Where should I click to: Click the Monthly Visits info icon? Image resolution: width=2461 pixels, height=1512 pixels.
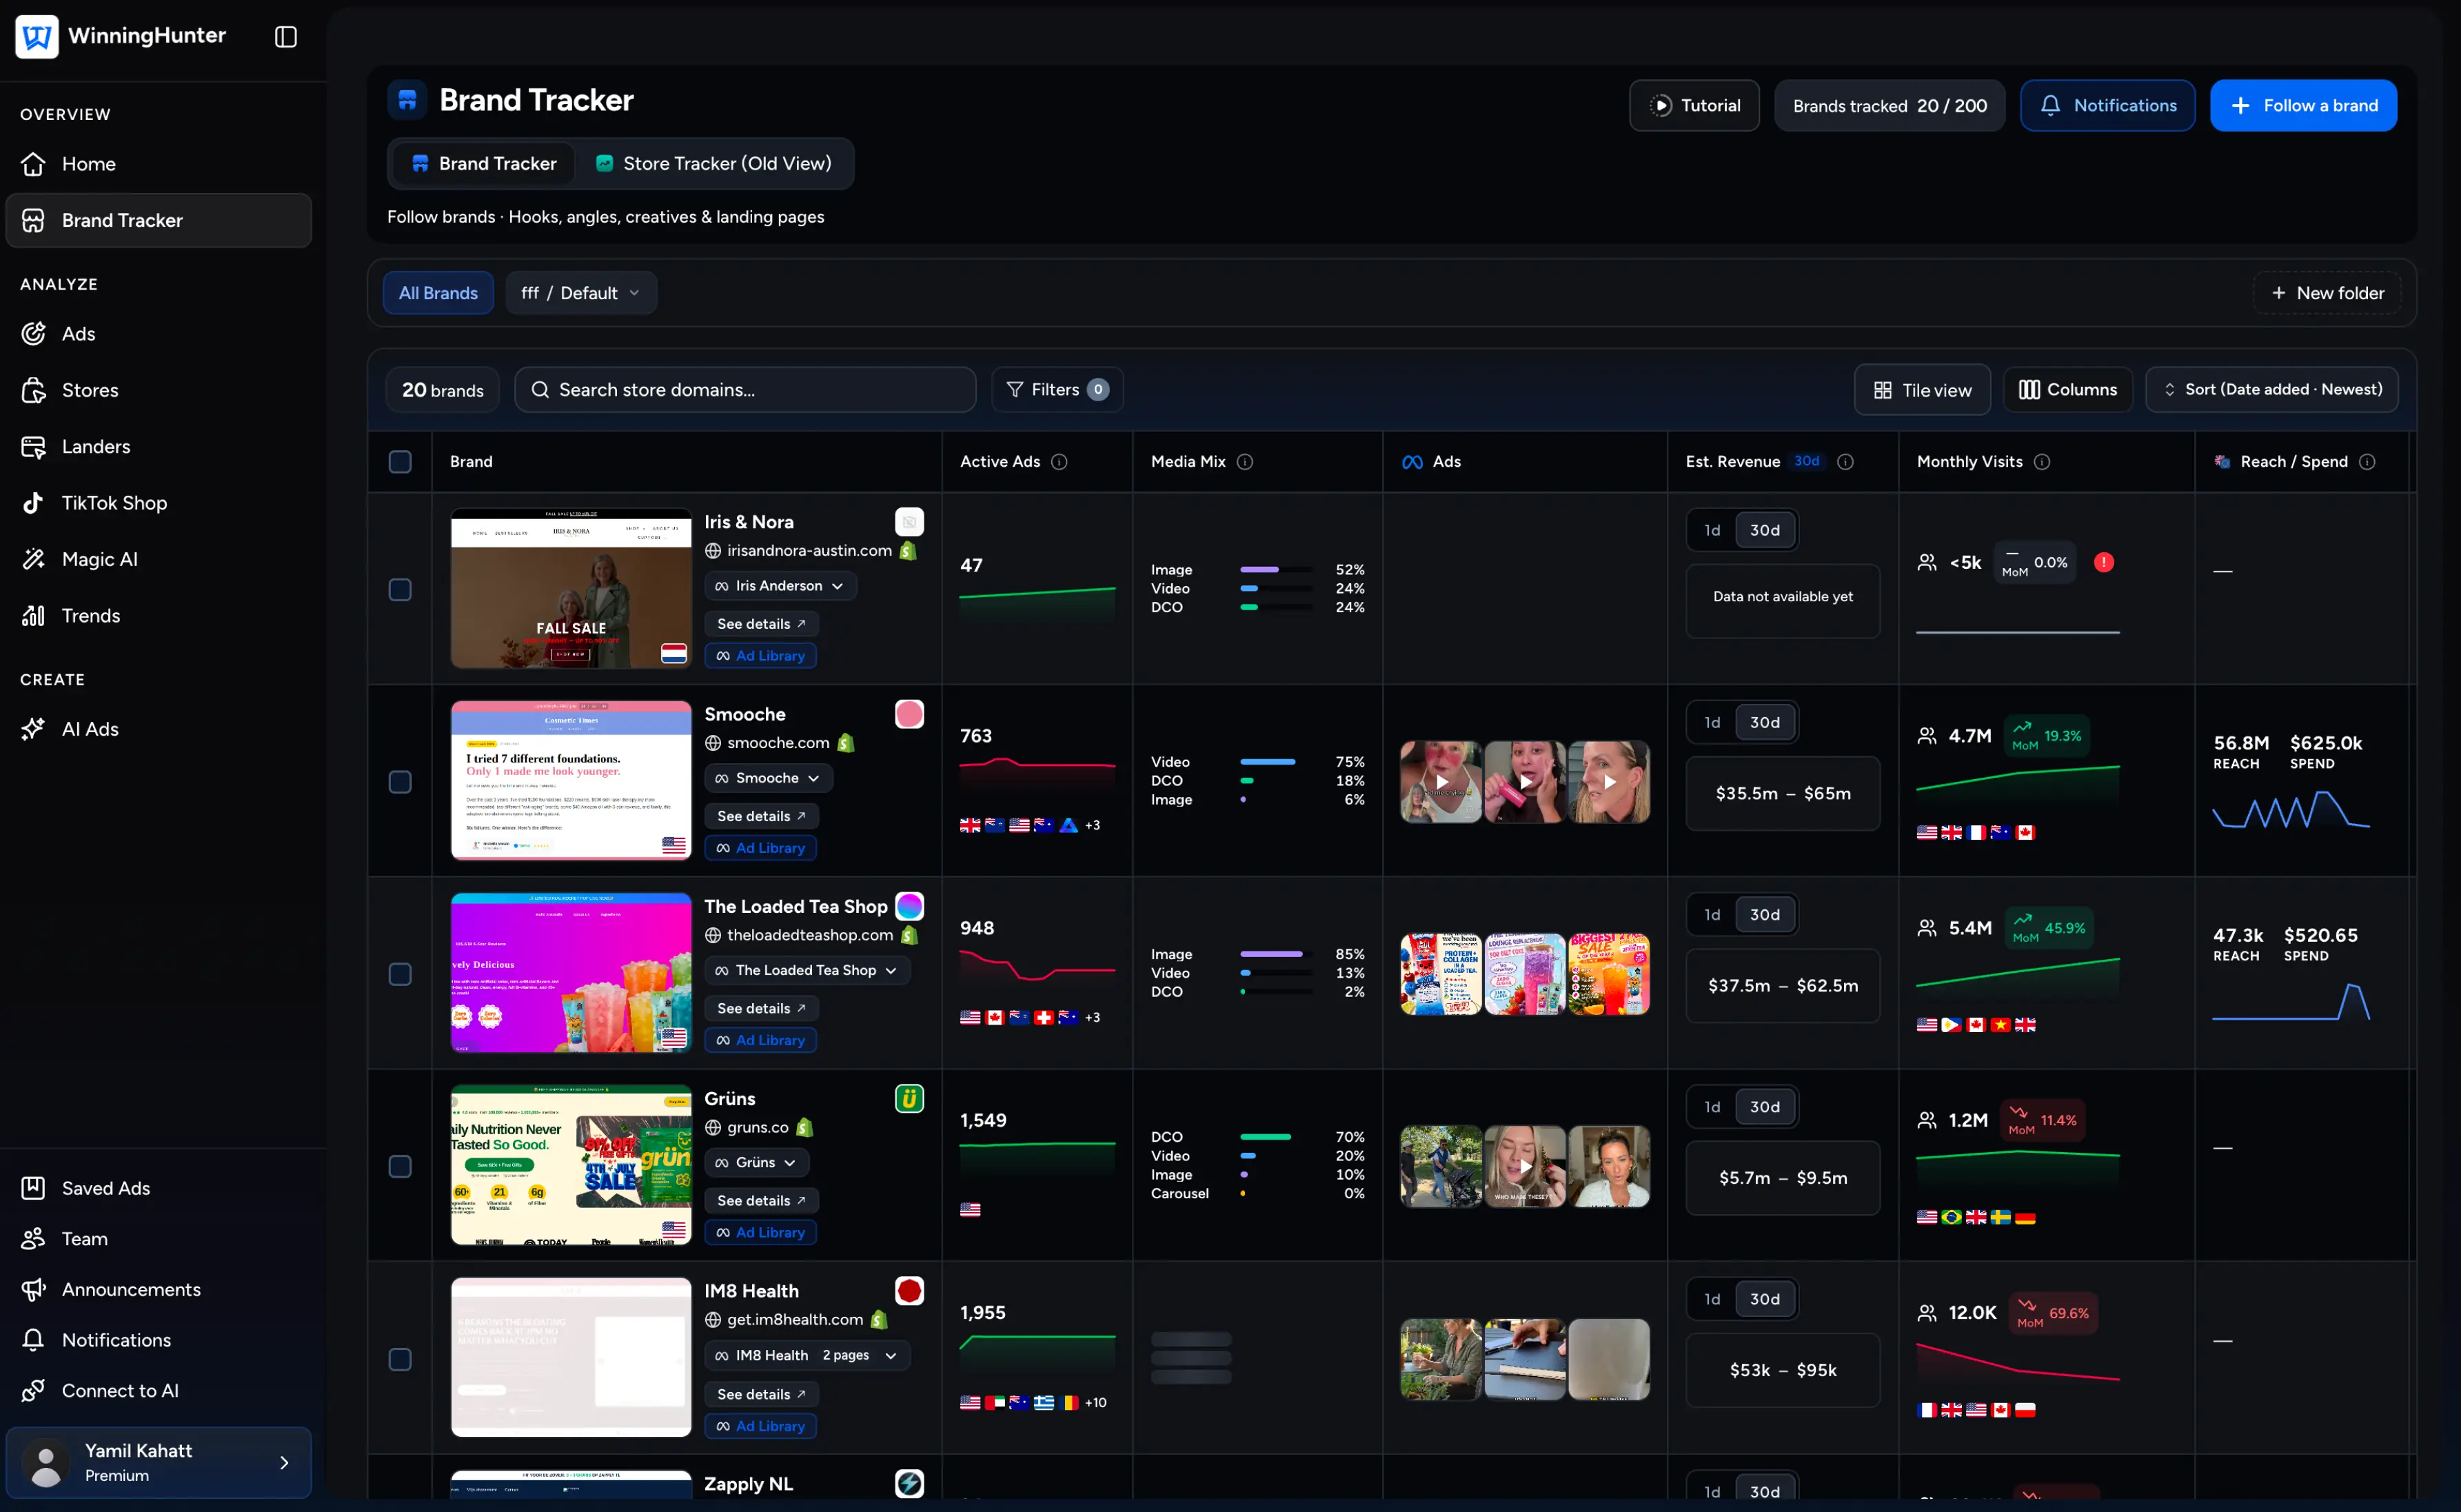pyautogui.click(x=2042, y=462)
